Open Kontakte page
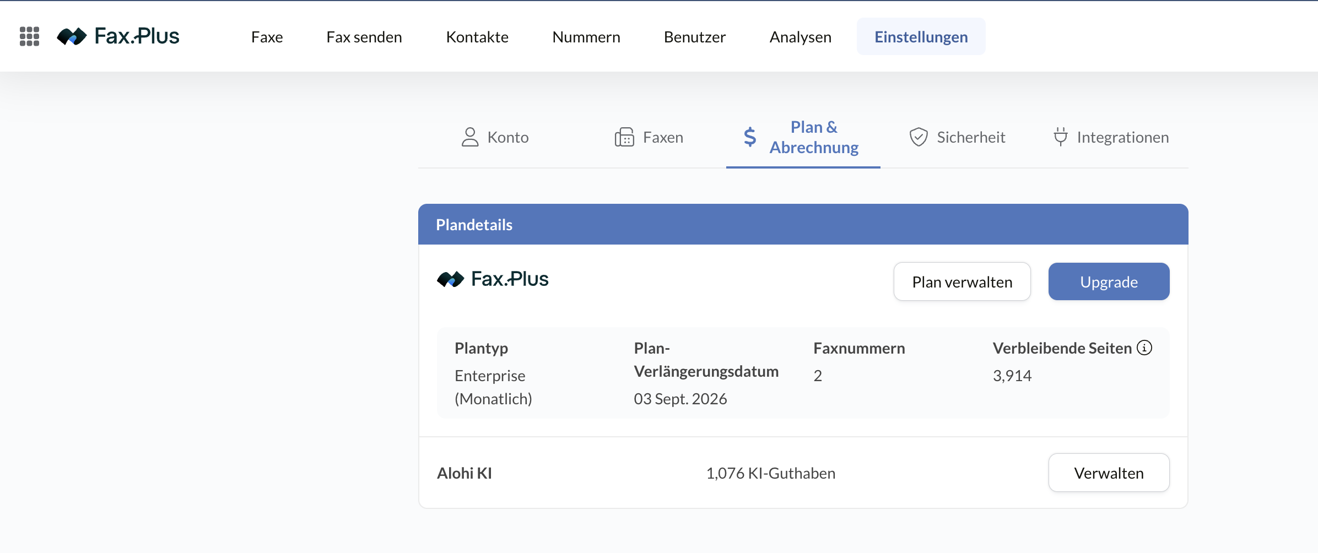This screenshot has width=1318, height=553. click(477, 37)
